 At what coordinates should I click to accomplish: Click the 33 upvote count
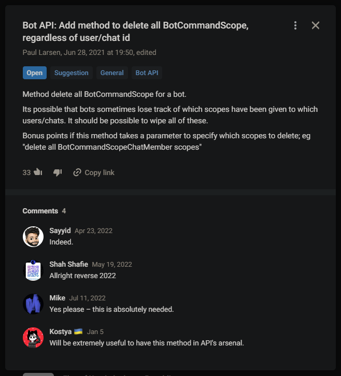click(x=27, y=172)
